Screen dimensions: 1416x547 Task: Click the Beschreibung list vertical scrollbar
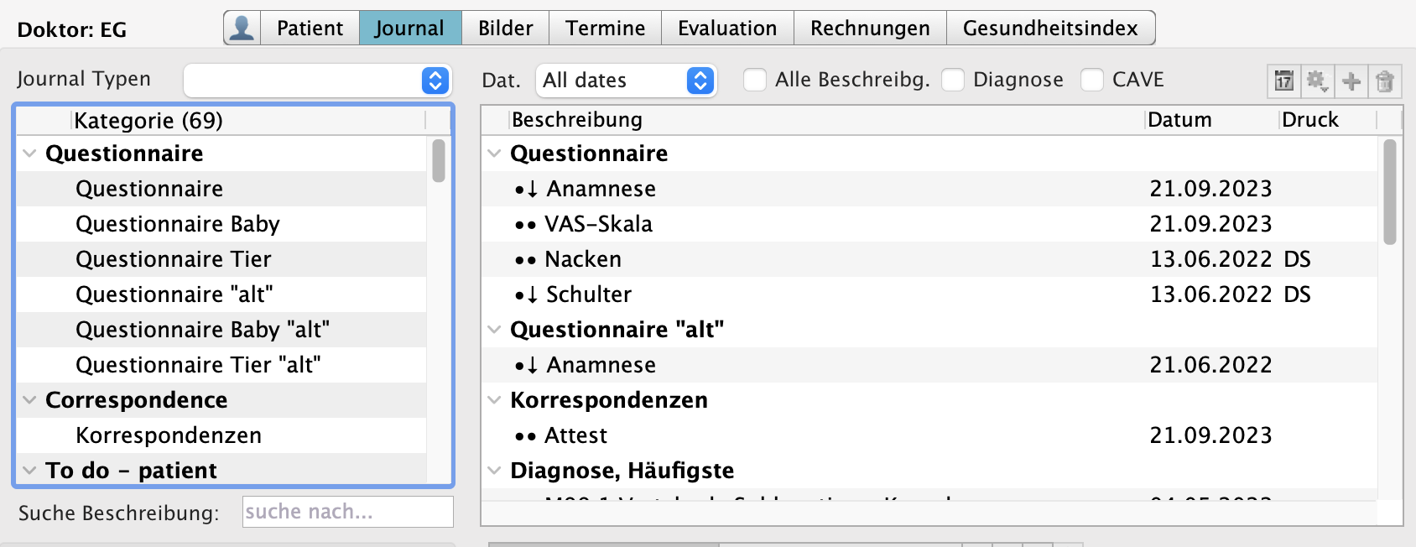[x=1390, y=193]
